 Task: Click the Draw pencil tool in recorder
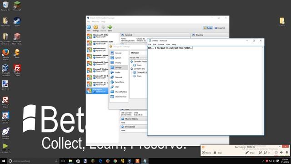point(250,153)
